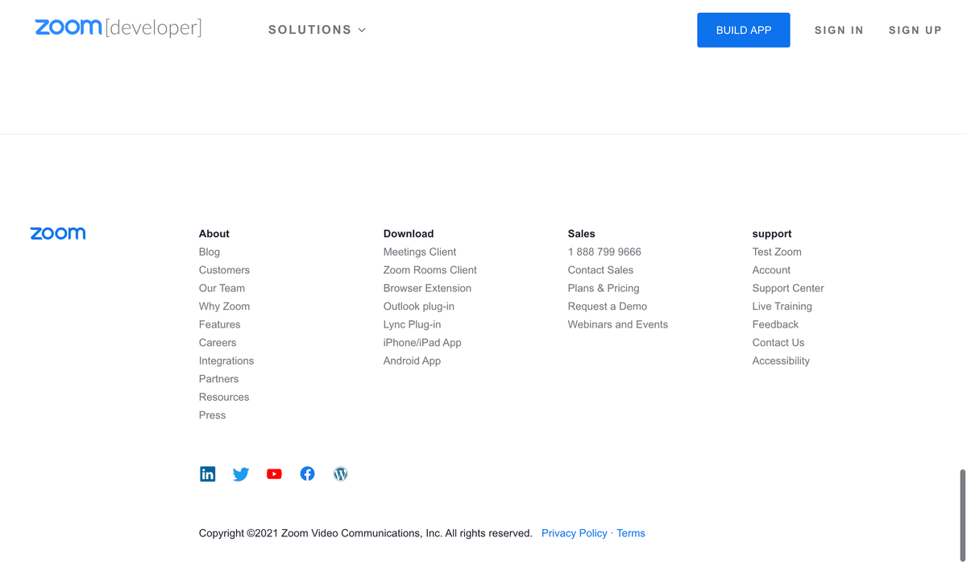Open Zoom's Twitter bird icon
Viewport: 967px width, 563px height.
241,474
